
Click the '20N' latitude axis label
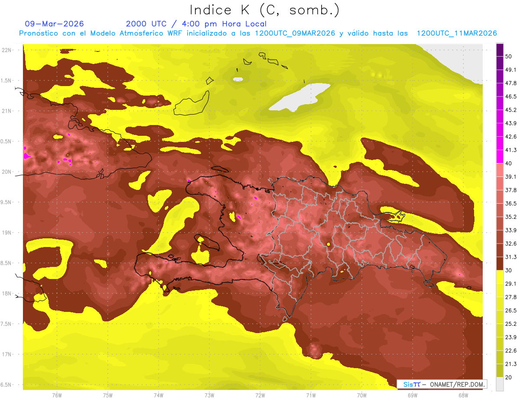(7, 172)
